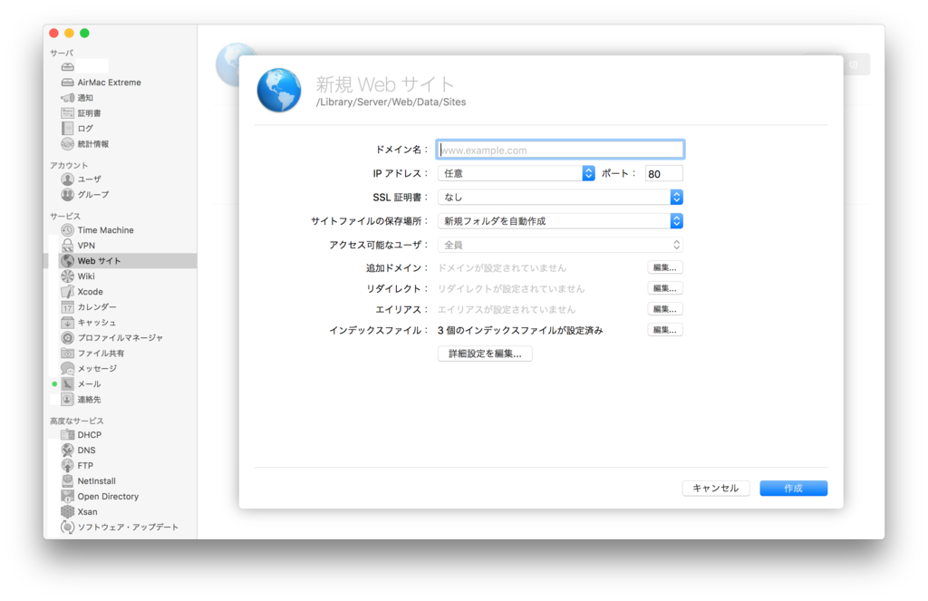
Task: Click the サービス section header
Action: tap(65, 216)
